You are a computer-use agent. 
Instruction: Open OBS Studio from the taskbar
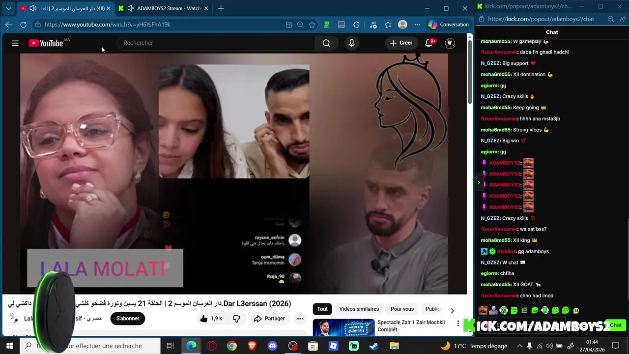coord(293,346)
